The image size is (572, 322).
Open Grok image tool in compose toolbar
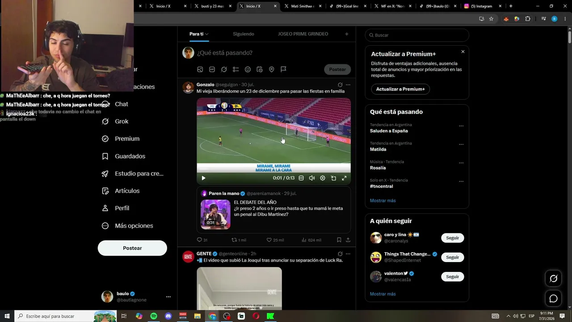pos(224,69)
